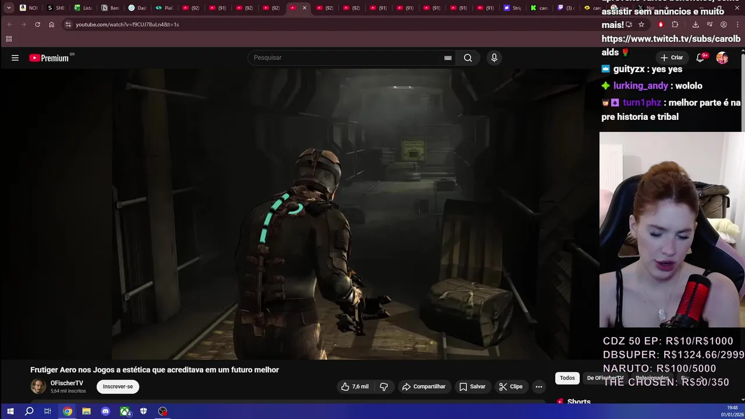The image size is (745, 419).
Task: Open Windows taskbar search
Action: click(x=29, y=411)
